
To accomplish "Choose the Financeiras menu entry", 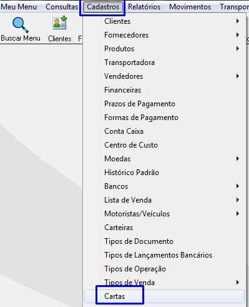I will click(x=164, y=90).
